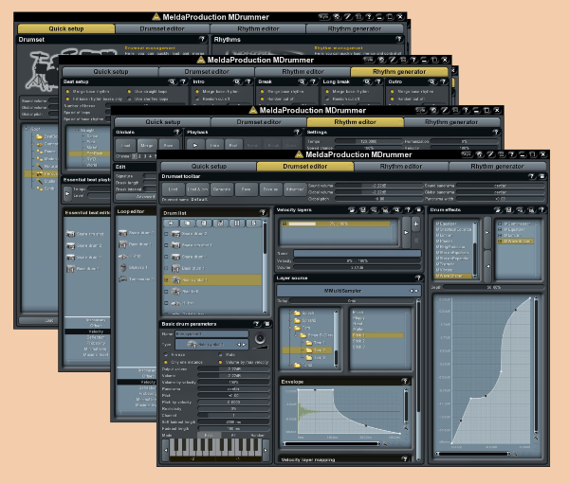The image size is (569, 484).
Task: Click the Advanced button in Drumset toolbar
Action: tap(295, 189)
